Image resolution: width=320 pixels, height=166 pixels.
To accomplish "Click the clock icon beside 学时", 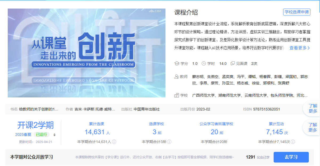I will point(204,64).
